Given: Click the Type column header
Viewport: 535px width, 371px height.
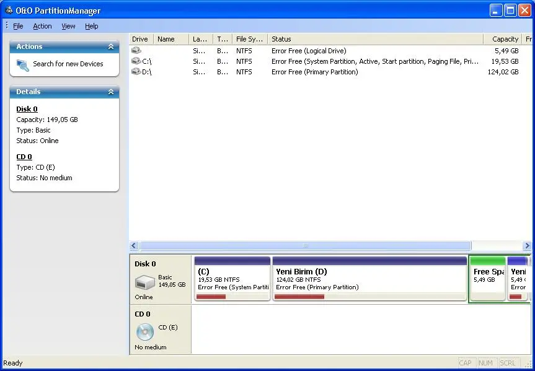Looking at the screenshot, I should pyautogui.click(x=223, y=39).
